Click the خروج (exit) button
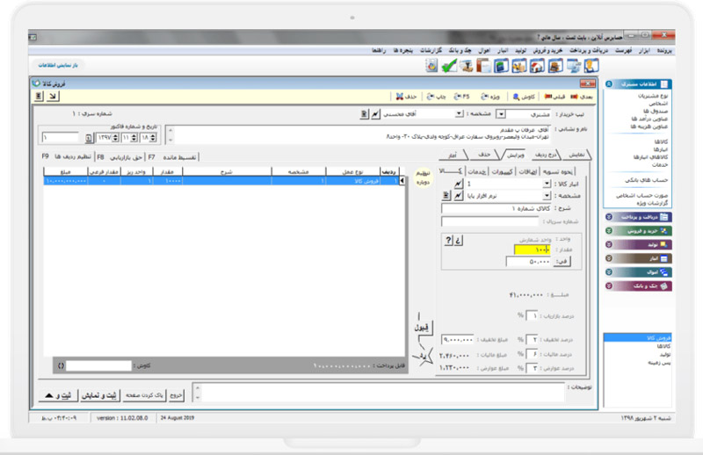This screenshot has height=455, width=703. [x=177, y=395]
